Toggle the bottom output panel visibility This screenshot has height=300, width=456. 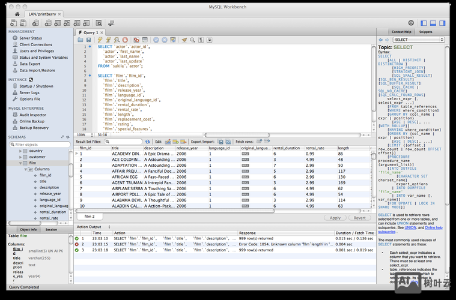click(x=433, y=23)
